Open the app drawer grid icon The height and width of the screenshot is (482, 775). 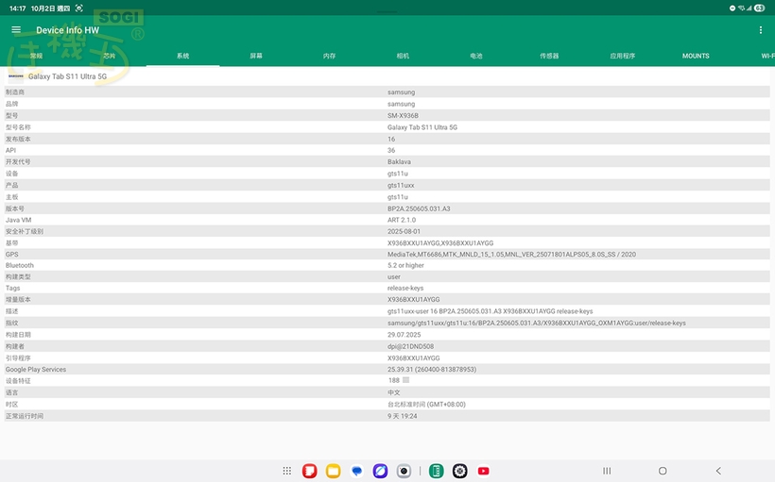click(x=286, y=471)
